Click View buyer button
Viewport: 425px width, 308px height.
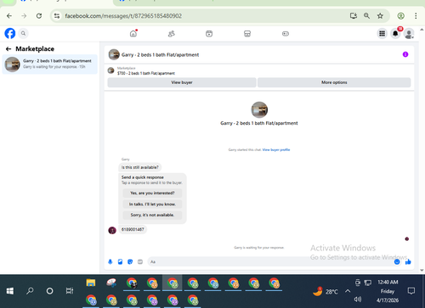[x=182, y=82]
